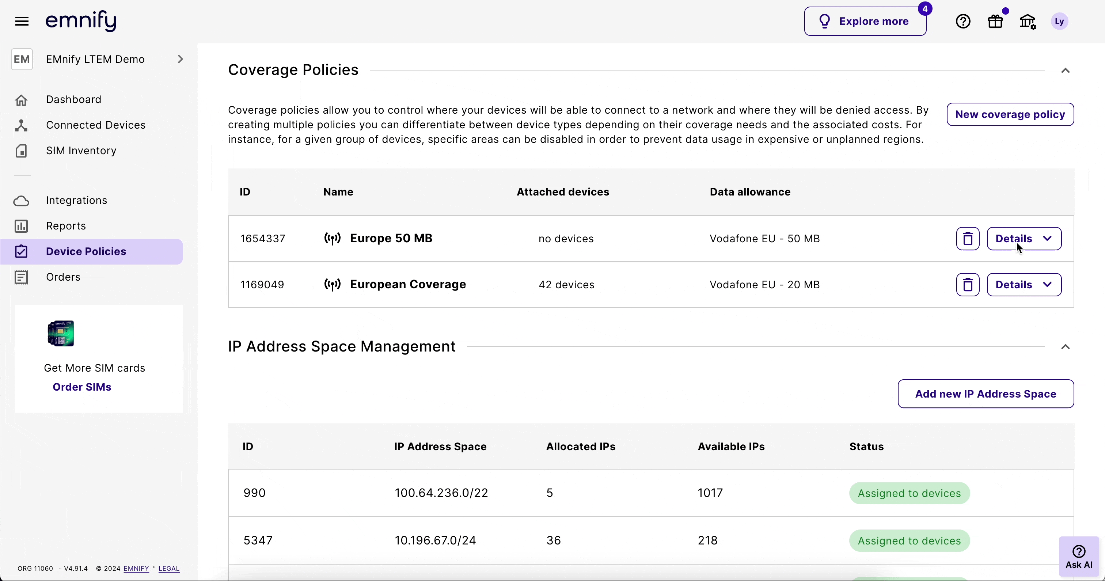Open the hamburger navigation menu
1105x581 pixels.
click(x=22, y=21)
